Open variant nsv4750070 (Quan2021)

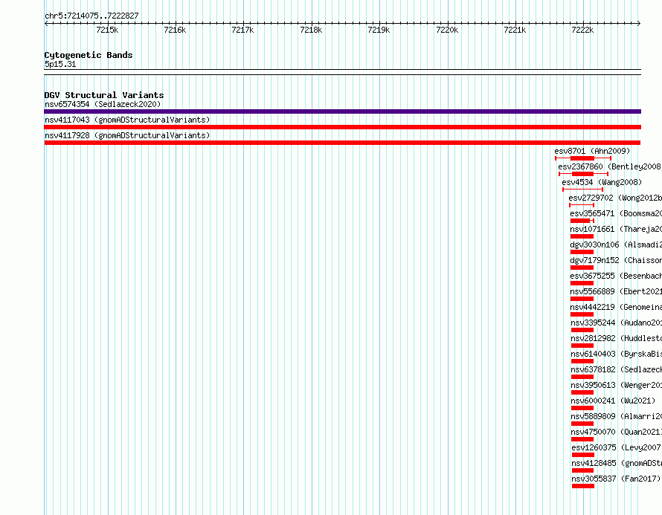[617, 432]
